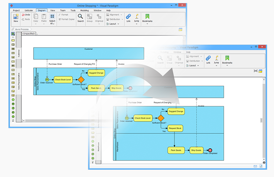The image size is (274, 177).
Task: Open the View menu
Action: tap(52, 10)
